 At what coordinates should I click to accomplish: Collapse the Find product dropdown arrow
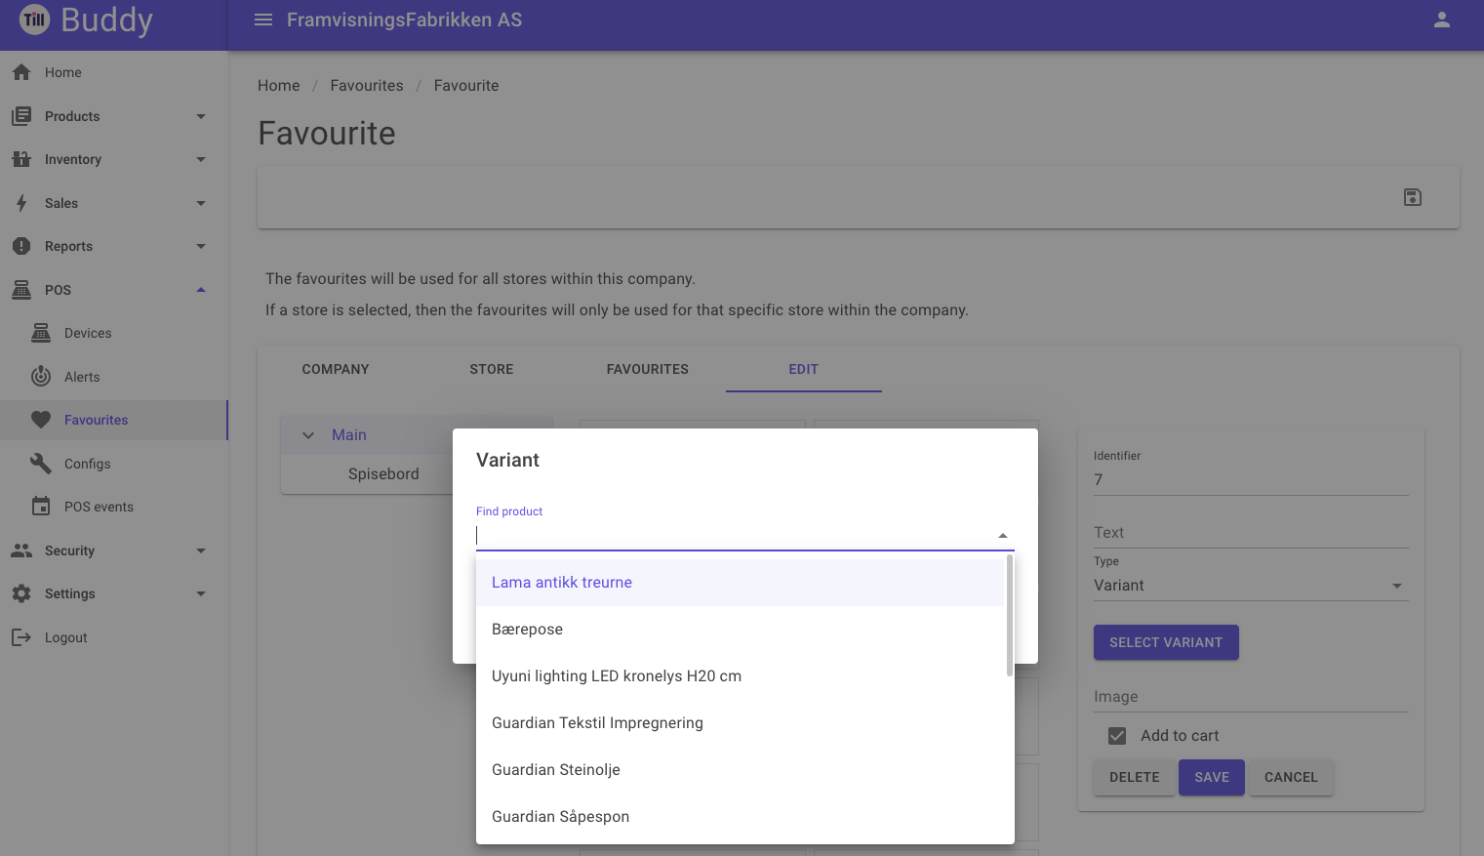pos(1002,536)
